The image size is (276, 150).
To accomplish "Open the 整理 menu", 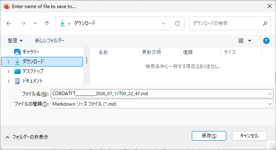I will click(15, 41).
